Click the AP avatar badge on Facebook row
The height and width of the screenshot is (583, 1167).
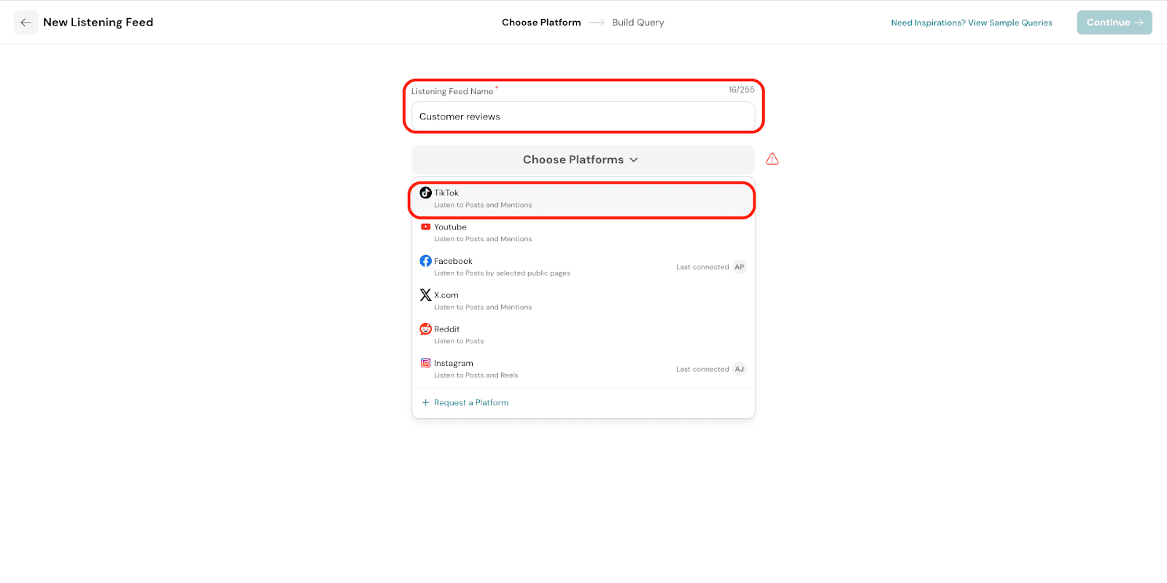(x=740, y=267)
